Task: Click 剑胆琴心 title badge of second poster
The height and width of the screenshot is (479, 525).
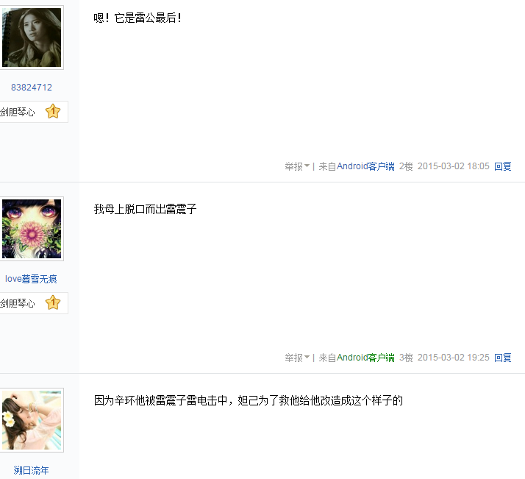Action: coord(17,303)
